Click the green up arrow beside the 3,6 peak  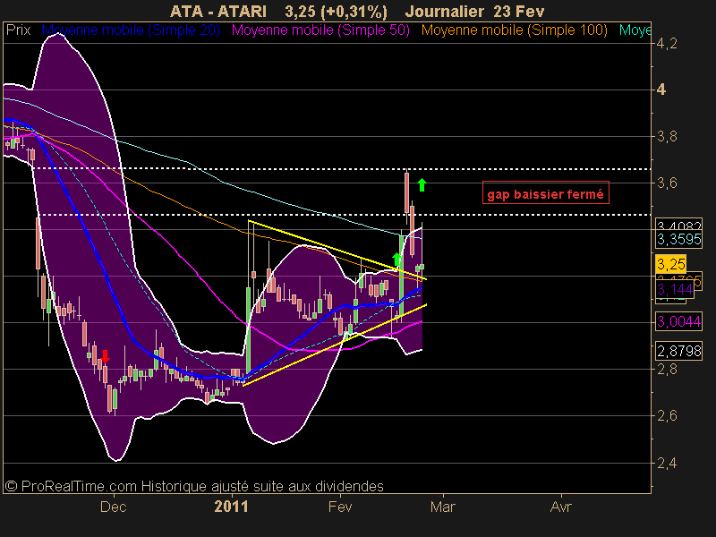422,184
